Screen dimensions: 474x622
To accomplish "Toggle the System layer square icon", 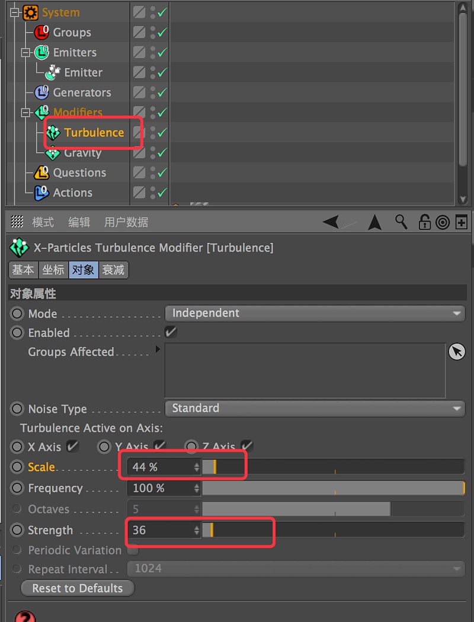I will tap(139, 12).
